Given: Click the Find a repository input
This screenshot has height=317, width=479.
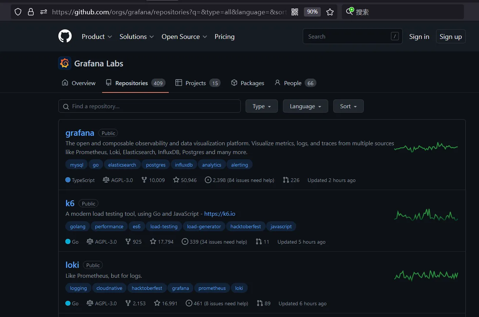Looking at the screenshot, I should pyautogui.click(x=149, y=106).
